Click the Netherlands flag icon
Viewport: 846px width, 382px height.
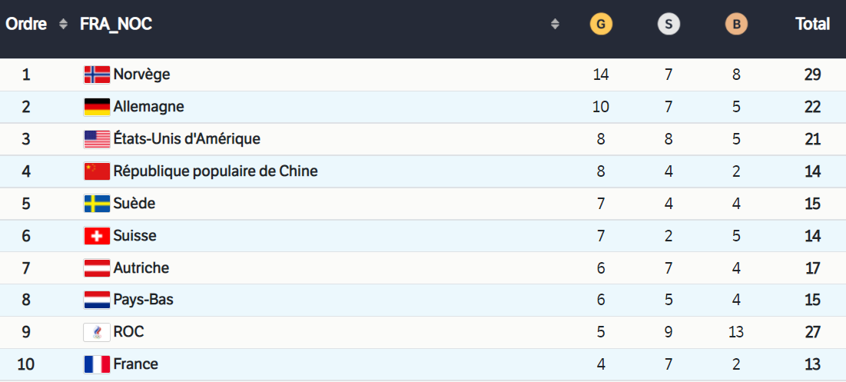(x=97, y=300)
